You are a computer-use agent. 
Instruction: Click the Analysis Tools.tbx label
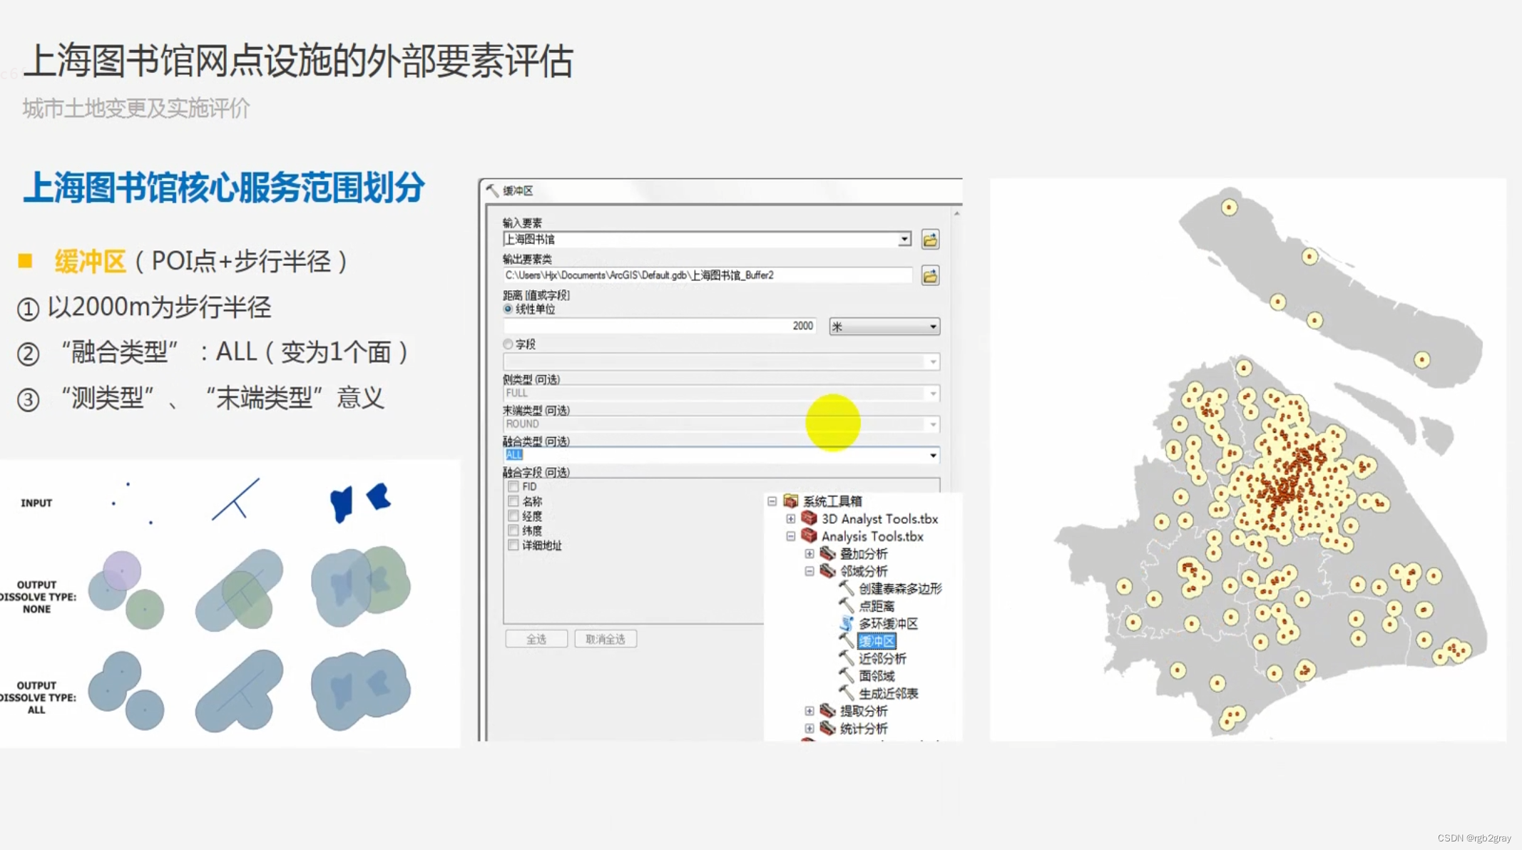click(872, 536)
